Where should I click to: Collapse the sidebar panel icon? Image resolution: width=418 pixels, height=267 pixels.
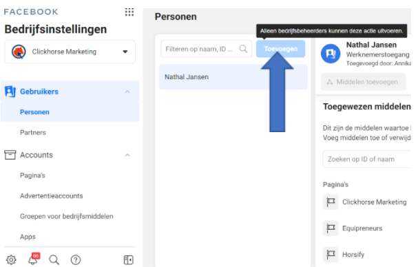[x=129, y=259]
